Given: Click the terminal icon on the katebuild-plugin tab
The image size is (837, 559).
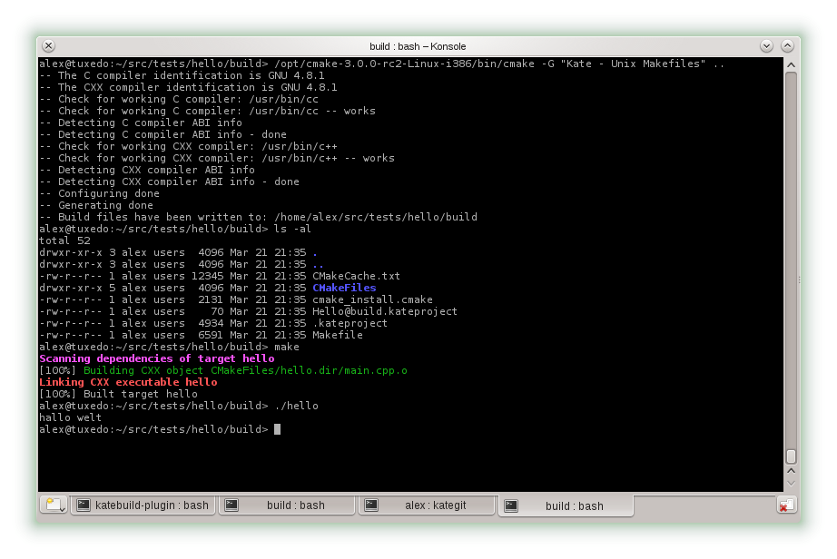Looking at the screenshot, I should click(84, 505).
